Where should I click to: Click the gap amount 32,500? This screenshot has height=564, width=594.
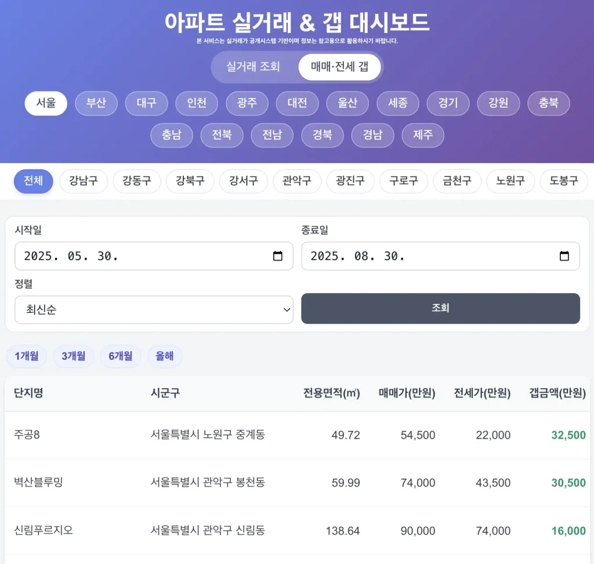568,435
